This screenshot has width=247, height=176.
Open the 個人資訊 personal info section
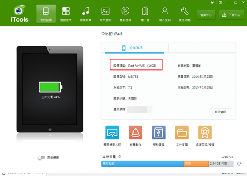(x=165, y=14)
